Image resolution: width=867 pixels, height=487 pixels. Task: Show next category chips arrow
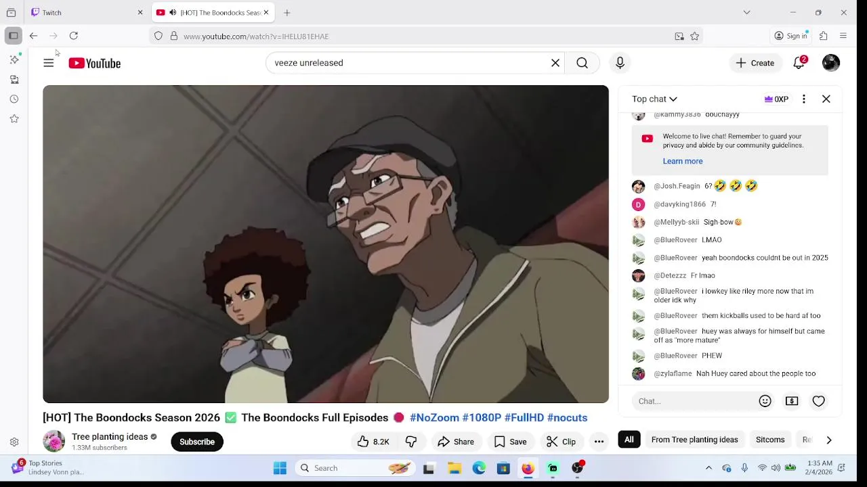click(x=829, y=440)
